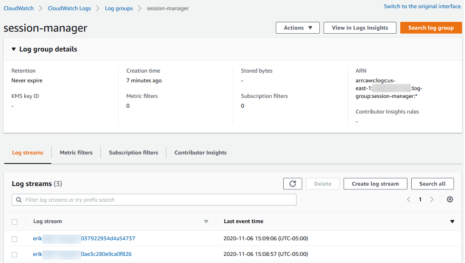This screenshot has width=465, height=263.
Task: Click the orange Search log group button
Action: point(431,28)
